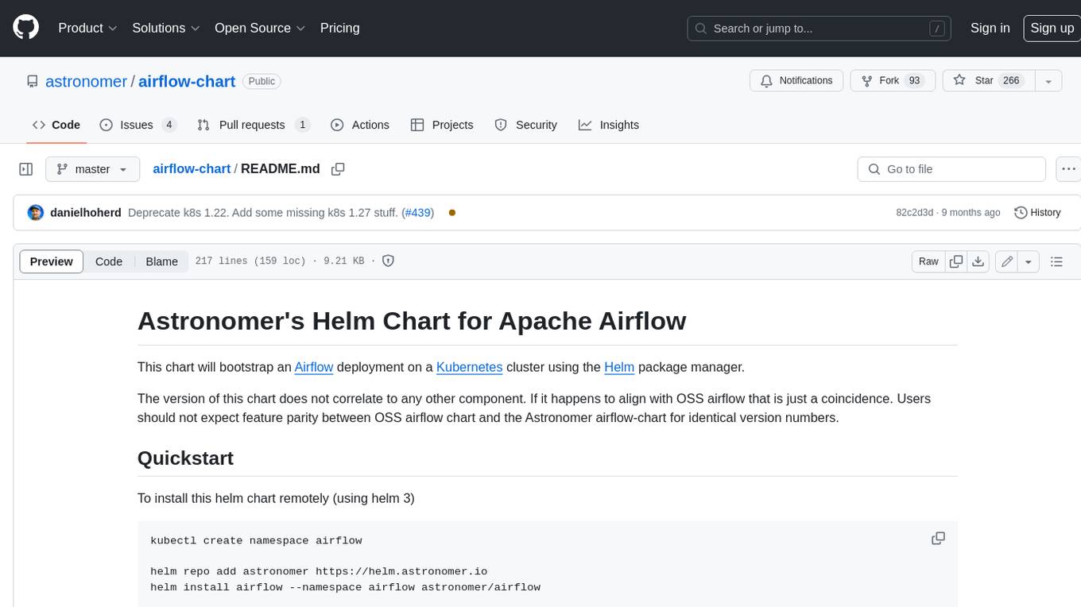This screenshot has height=607, width=1081.
Task: Open commit 82c2d3d
Action: (x=915, y=212)
